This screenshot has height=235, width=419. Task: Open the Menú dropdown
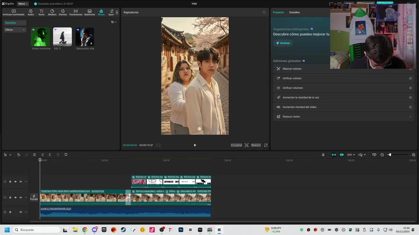[23, 4]
